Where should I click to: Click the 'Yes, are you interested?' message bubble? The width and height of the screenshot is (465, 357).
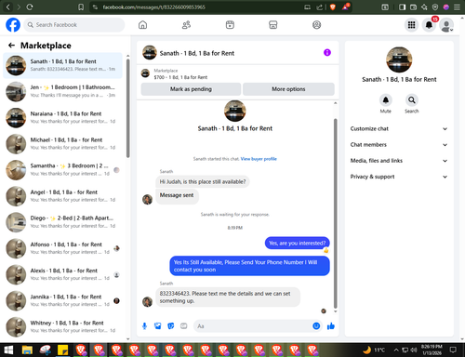tap(298, 243)
